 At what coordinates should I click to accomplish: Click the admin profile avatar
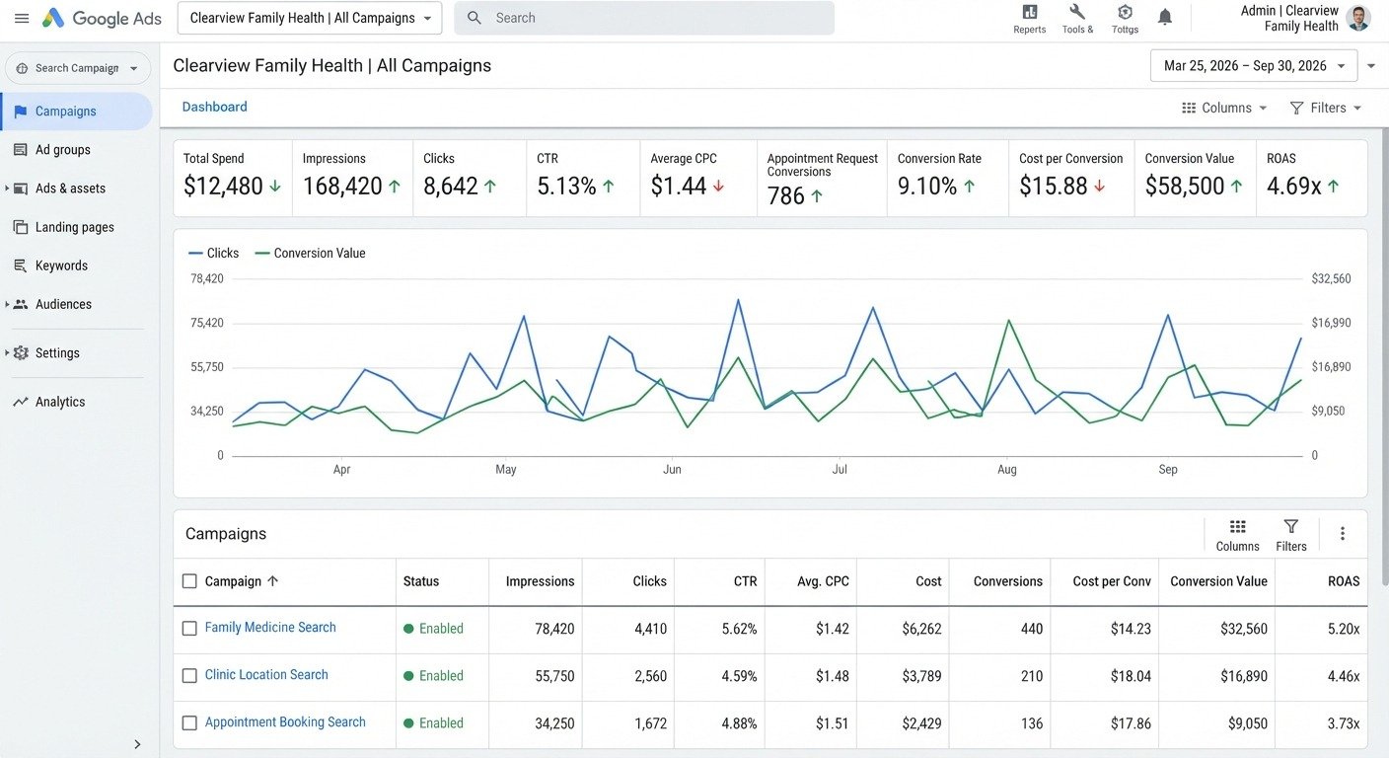pyautogui.click(x=1358, y=18)
